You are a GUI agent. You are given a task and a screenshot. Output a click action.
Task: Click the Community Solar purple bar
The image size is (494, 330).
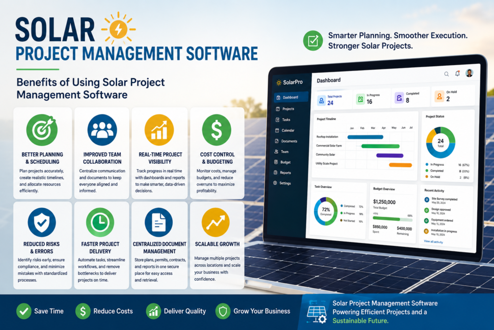click(390, 156)
